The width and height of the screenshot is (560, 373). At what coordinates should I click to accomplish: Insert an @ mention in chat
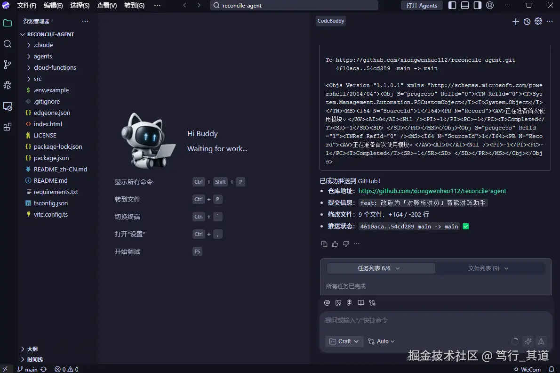click(x=327, y=303)
